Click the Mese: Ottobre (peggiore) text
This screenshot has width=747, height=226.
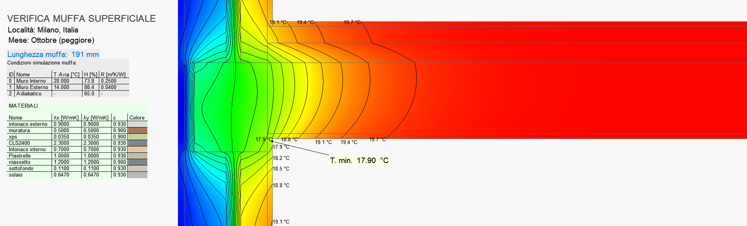coord(51,40)
